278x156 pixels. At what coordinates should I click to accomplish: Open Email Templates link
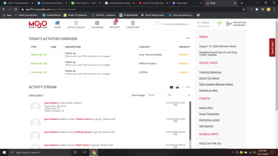pos(209,114)
